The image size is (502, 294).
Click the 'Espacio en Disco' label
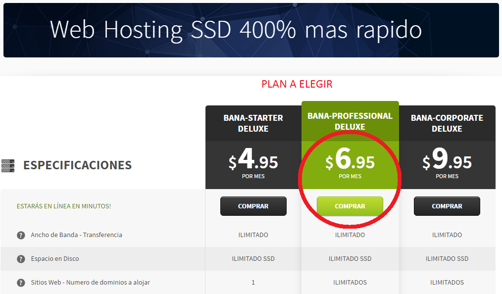(x=55, y=258)
